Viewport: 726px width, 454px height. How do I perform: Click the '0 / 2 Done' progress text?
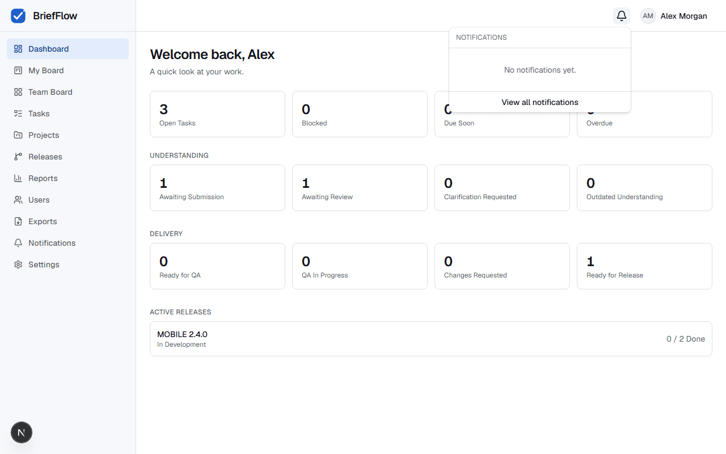click(686, 339)
